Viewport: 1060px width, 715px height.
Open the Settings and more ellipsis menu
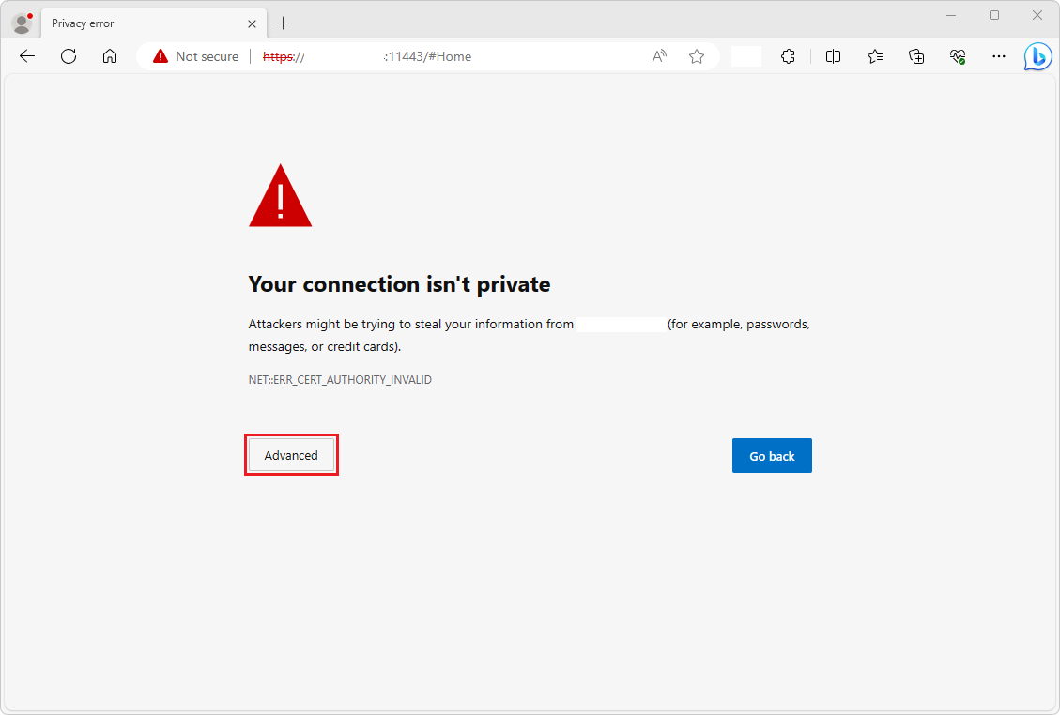point(998,56)
